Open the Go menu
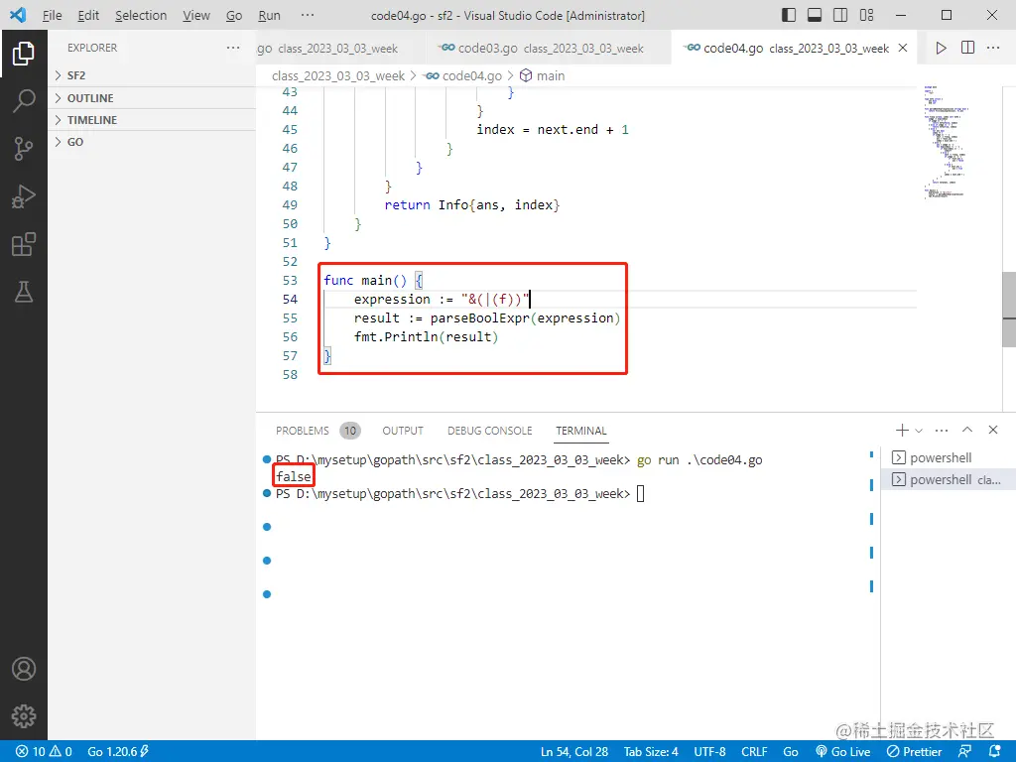 tap(234, 15)
